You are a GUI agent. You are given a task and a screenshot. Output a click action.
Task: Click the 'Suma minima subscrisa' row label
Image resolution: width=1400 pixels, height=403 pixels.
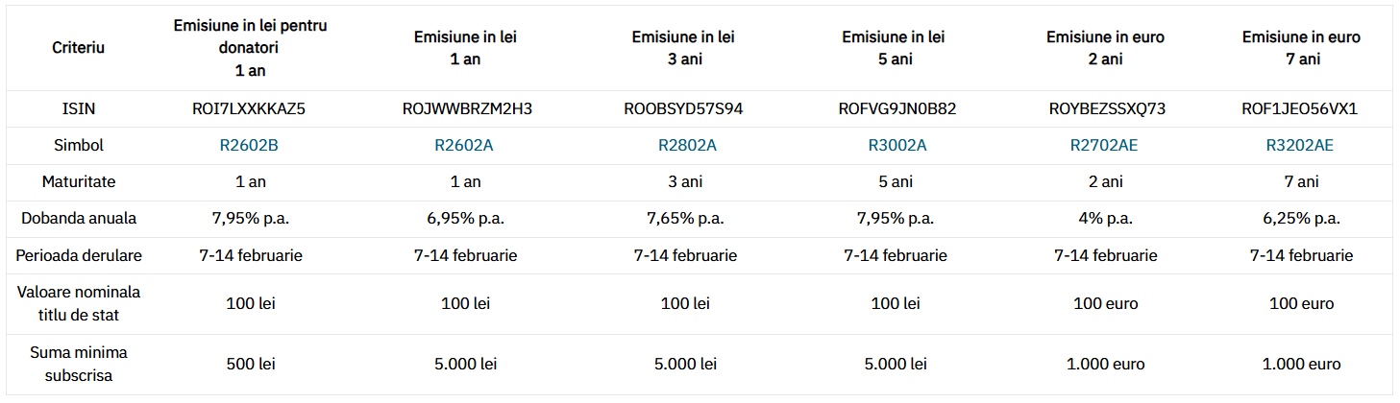(79, 365)
